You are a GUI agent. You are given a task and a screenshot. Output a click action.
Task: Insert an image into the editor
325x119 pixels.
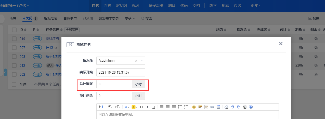(200, 107)
